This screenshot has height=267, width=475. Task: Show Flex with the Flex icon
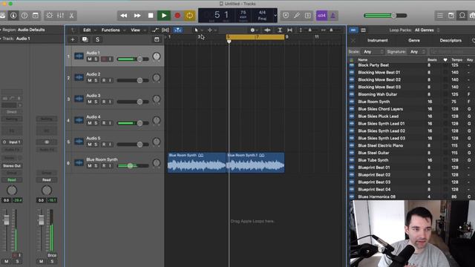click(x=166, y=30)
